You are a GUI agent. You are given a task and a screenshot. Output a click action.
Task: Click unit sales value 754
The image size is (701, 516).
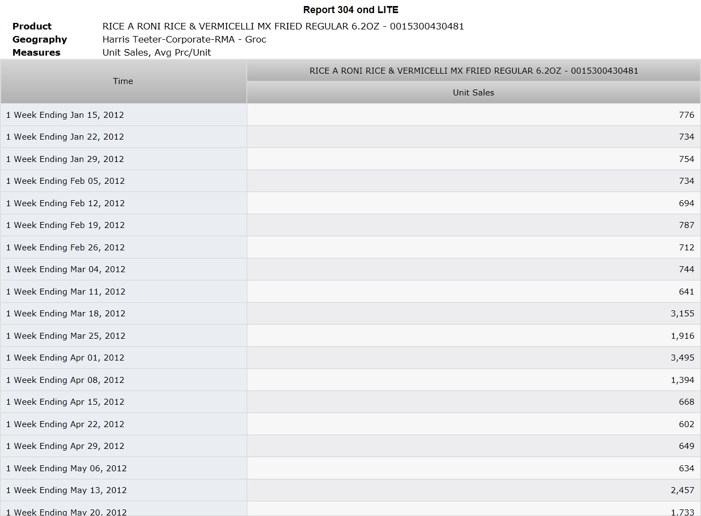coord(687,159)
